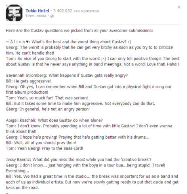The height and width of the screenshot is (194, 187).
Task: Click the Abigail Kaschali question line
Action: coord(54,120)
